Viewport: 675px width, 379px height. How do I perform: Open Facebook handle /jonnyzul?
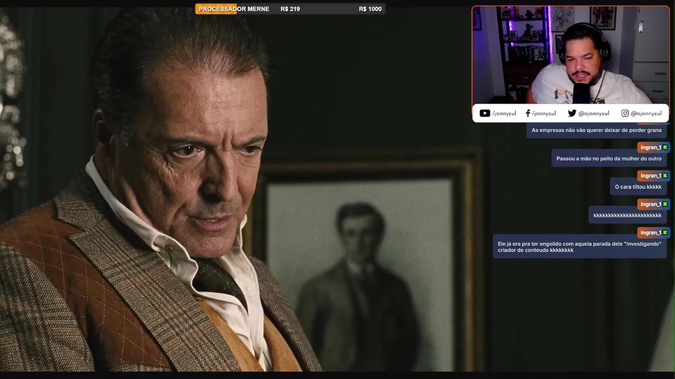(x=544, y=113)
